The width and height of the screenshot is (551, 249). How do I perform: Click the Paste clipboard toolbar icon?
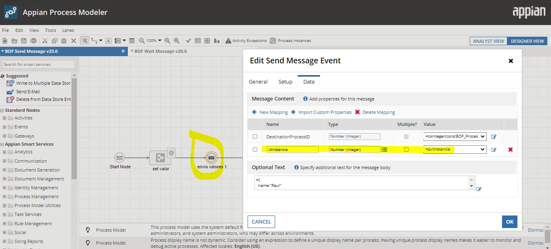click(64, 41)
